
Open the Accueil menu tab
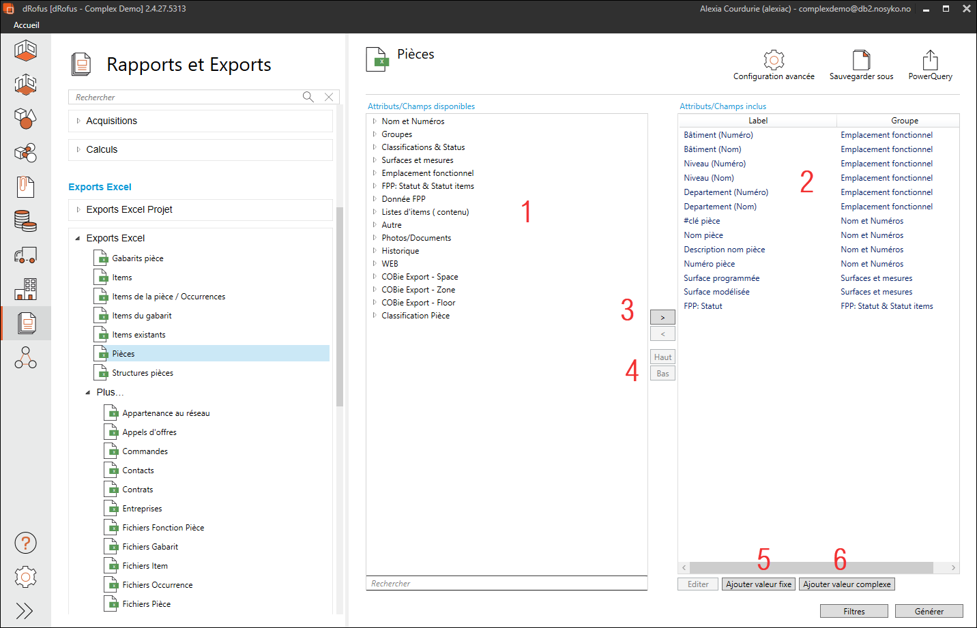click(x=27, y=25)
